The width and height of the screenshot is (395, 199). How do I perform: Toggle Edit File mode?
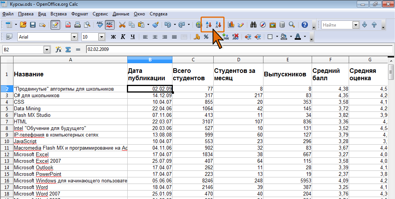tap(56, 25)
